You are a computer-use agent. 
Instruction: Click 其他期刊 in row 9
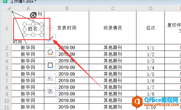tap(113, 94)
